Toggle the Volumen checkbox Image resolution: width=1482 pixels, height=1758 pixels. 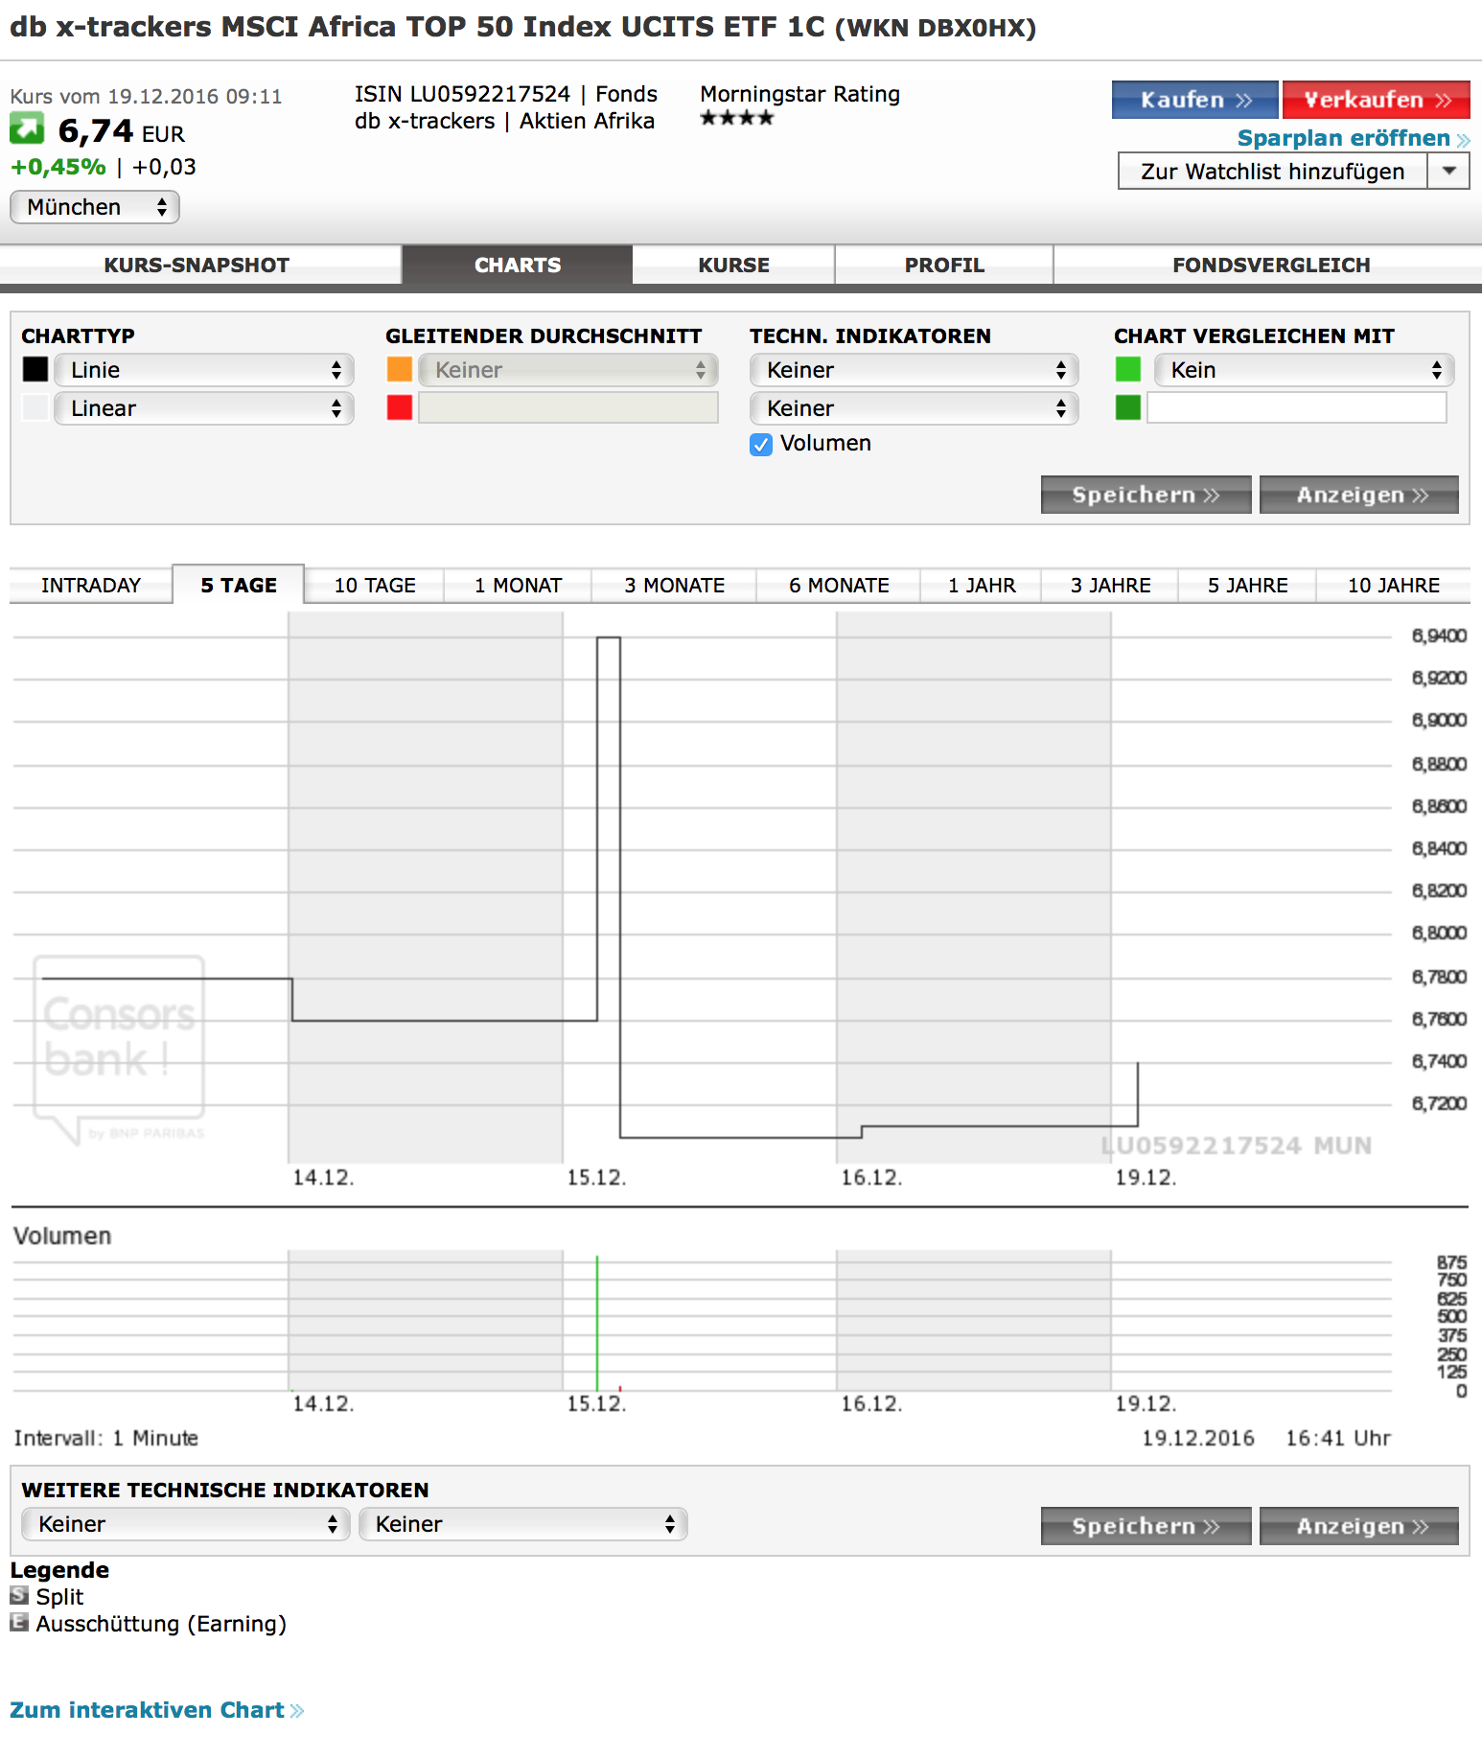pos(761,444)
